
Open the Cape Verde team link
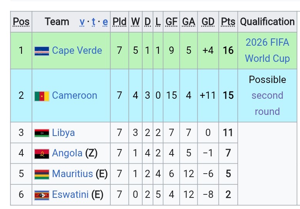[77, 51]
